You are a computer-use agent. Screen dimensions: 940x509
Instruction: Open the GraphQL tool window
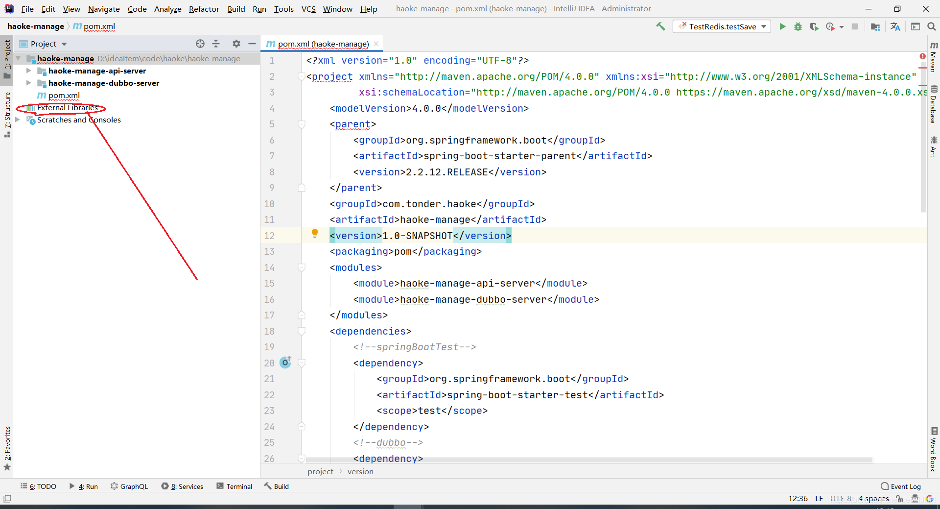tap(129, 486)
